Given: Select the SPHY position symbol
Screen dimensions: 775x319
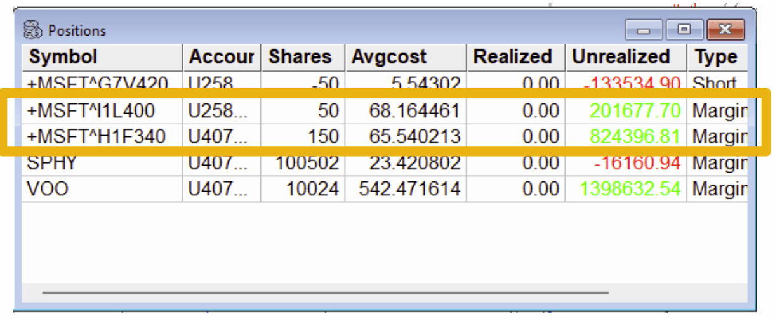Looking at the screenshot, I should 52,163.
